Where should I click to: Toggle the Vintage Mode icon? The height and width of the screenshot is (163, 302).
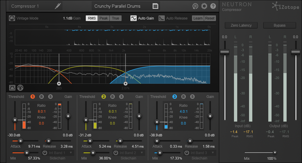tap(12, 18)
